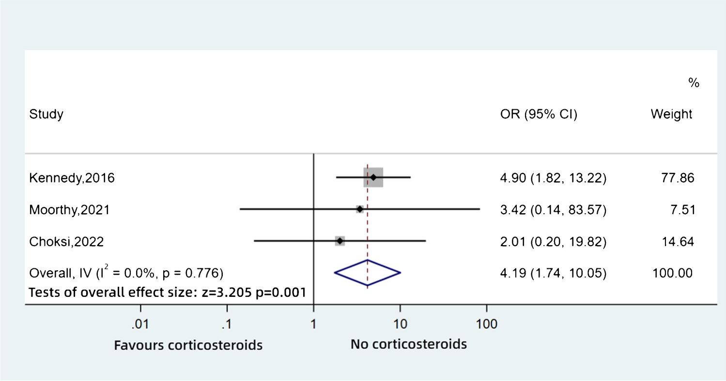Select the tests of overall effect text
This screenshot has width=726, height=381.
coord(167,292)
